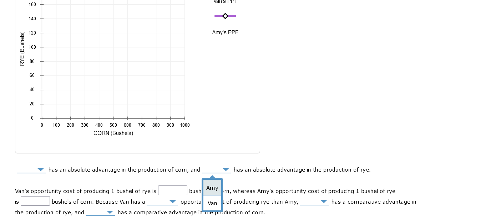Click the 1000 tick on corn axis
This screenshot has width=496, height=220.
click(x=185, y=125)
